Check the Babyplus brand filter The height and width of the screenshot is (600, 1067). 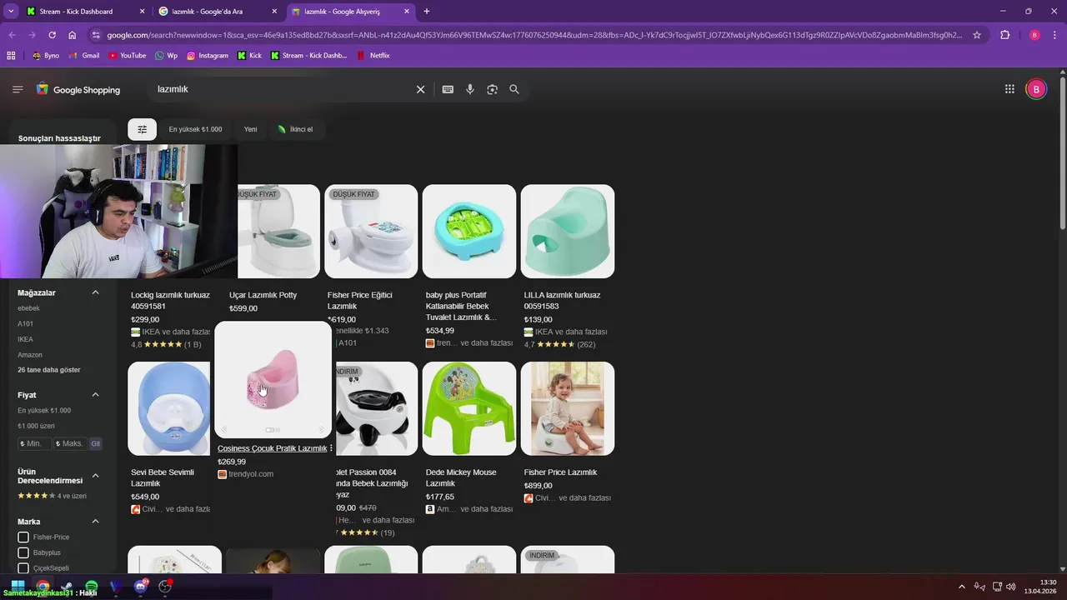(x=23, y=552)
